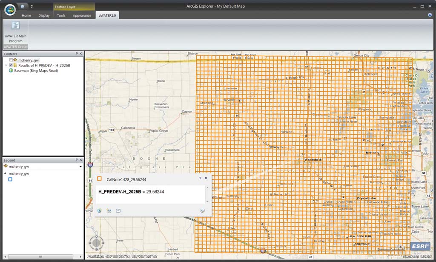Close the Legend panel
The width and height of the screenshot is (436, 262).
81,160
